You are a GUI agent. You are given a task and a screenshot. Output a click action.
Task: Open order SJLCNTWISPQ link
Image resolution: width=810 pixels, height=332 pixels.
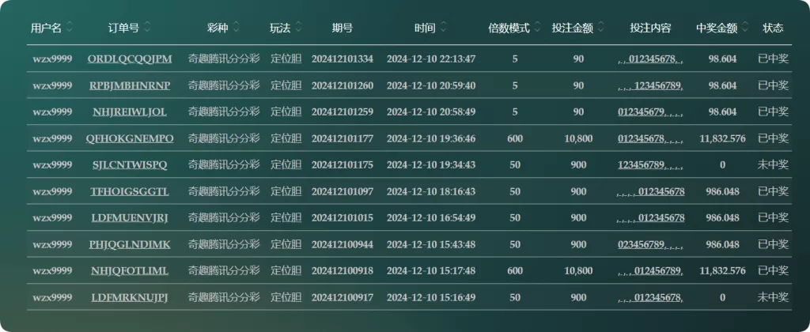tap(130, 164)
